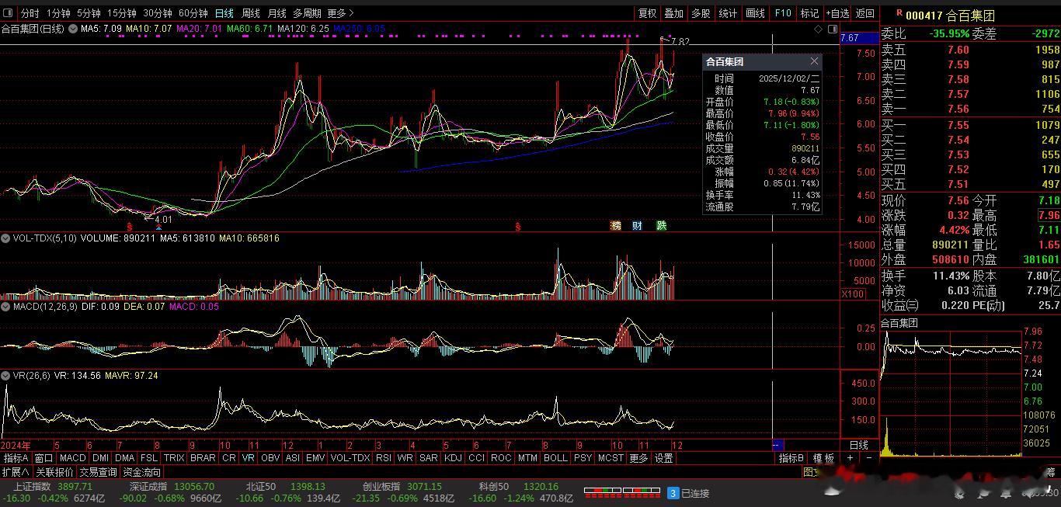This screenshot has width=1061, height=507.
Task: Select the 指标A tab
Action: (x=16, y=458)
